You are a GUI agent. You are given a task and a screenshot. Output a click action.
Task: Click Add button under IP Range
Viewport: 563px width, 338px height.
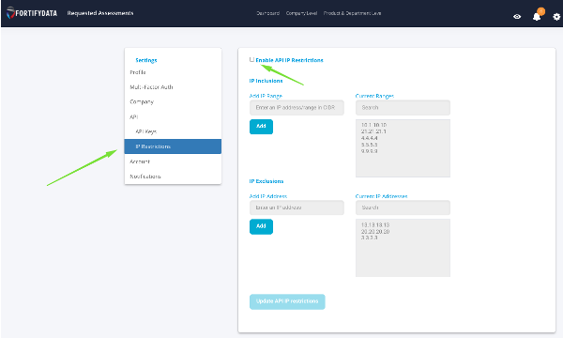pos(261,127)
